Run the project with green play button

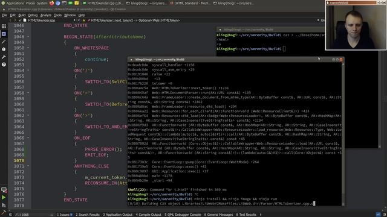coord(4,197)
